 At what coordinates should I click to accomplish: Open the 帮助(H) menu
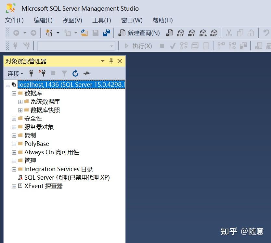tap(163, 20)
